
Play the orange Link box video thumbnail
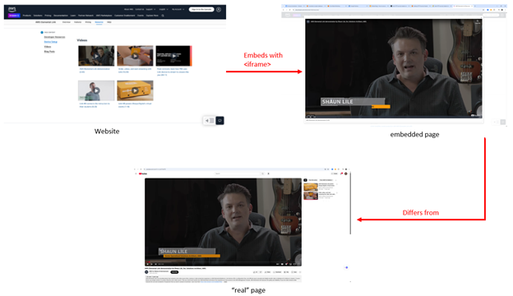pos(135,90)
